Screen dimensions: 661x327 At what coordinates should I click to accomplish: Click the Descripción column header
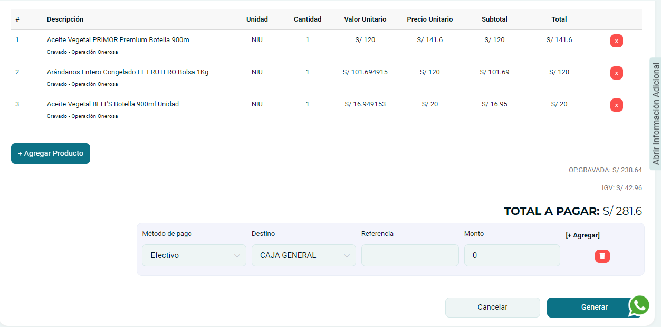coord(65,19)
